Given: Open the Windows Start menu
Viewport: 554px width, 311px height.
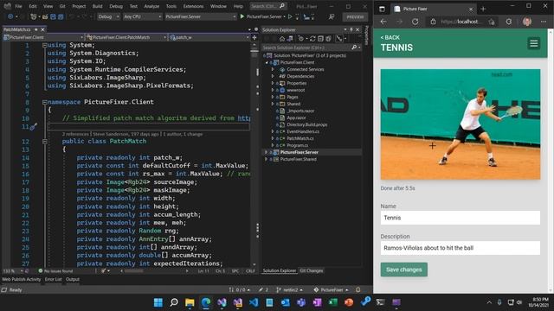Looking at the screenshot, I should [158, 302].
